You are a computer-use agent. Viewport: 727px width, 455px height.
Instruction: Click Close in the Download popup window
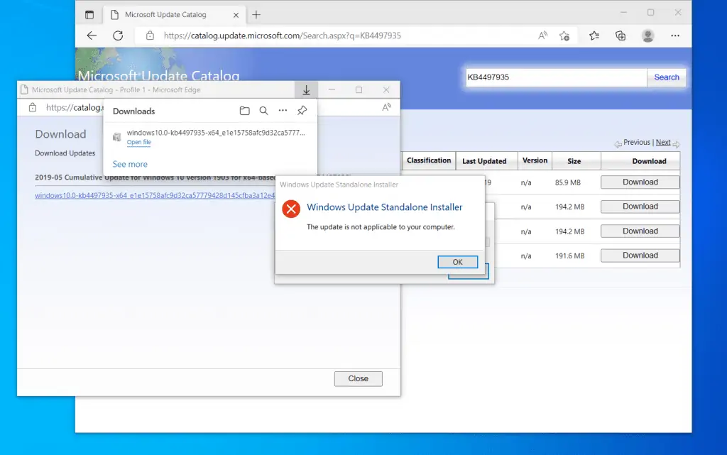[359, 378]
